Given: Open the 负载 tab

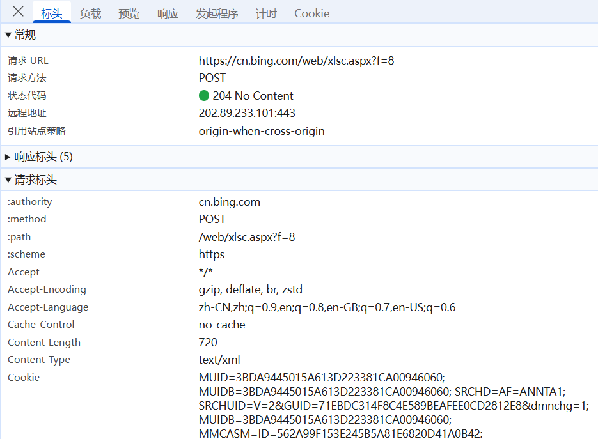Looking at the screenshot, I should [90, 13].
